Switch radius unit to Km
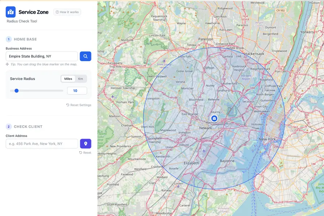This screenshot has height=216, width=324. pyautogui.click(x=81, y=79)
